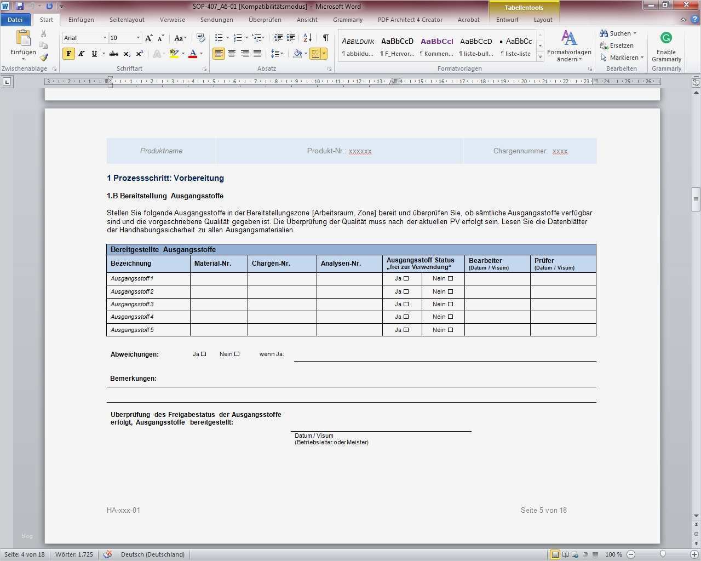Sort the selected text
This screenshot has height=561, width=701.
click(307, 38)
